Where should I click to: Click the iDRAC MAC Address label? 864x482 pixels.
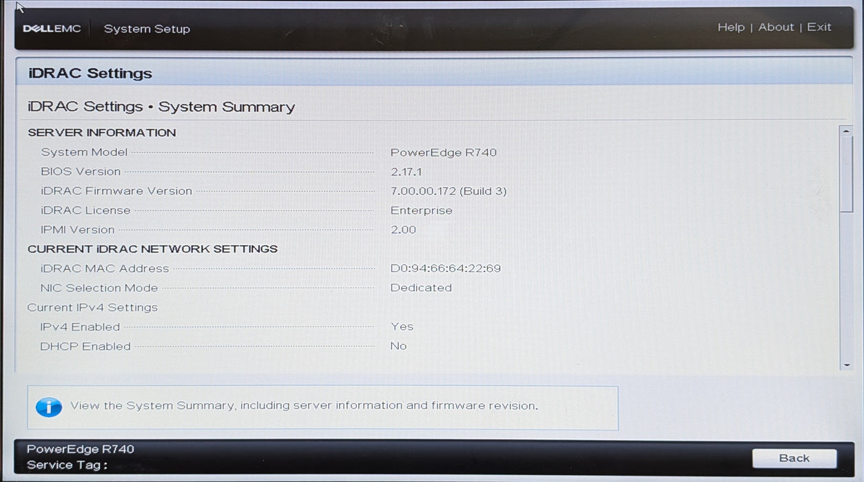click(x=105, y=269)
